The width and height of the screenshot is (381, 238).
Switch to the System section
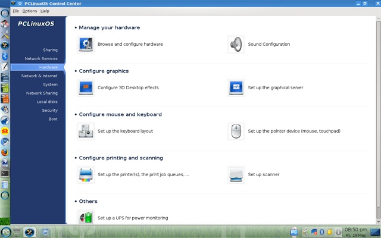pyautogui.click(x=50, y=84)
